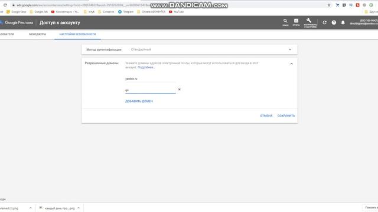This screenshot has height=212, width=378.
Task: Open notifications bell icon
Action: [x=343, y=22]
